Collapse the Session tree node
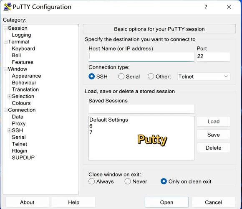 (6, 28)
